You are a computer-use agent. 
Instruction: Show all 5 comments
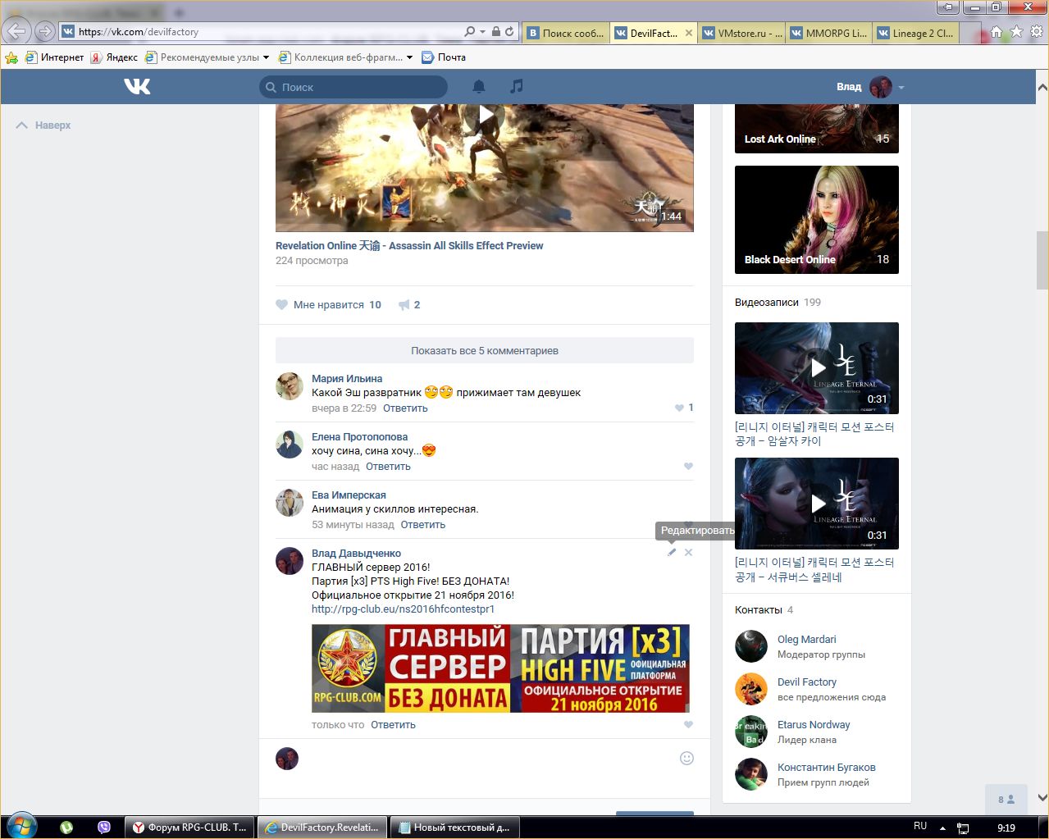tap(485, 350)
